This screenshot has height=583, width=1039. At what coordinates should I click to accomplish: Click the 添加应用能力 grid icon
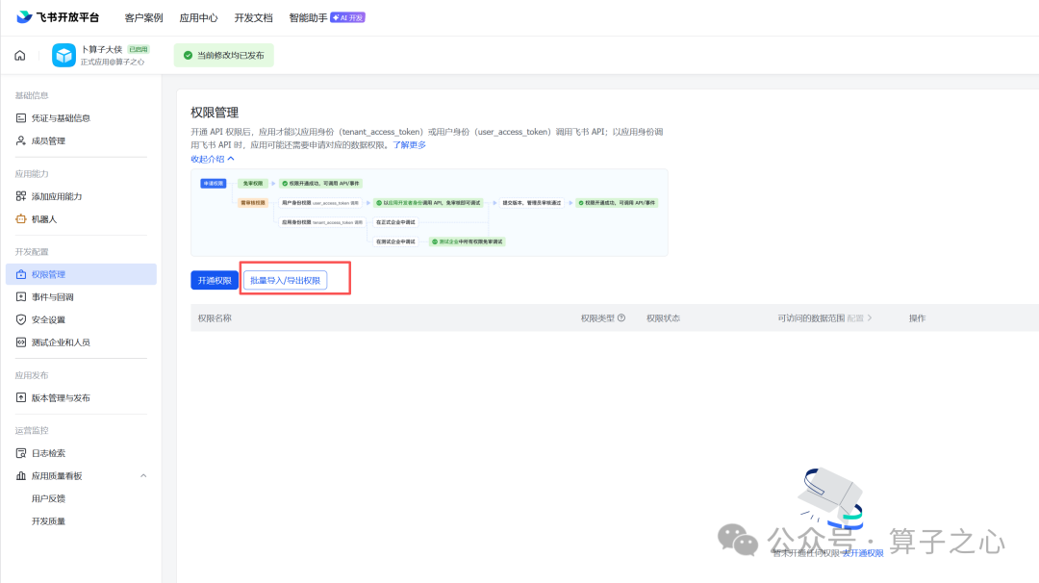[21, 196]
